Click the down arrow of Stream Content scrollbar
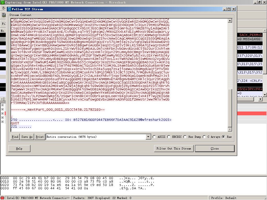Image resolution: width=267 pixels, height=200 pixels. [x=230, y=129]
